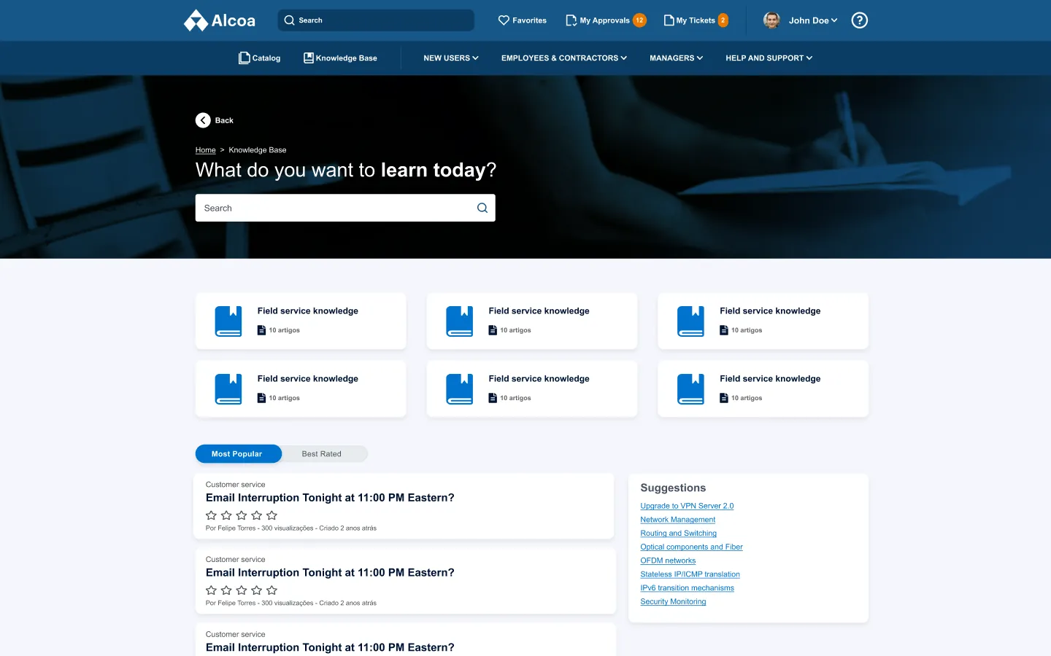Screen dimensions: 1051x656
Task: Open My Approvals document icon
Action: tap(571, 20)
